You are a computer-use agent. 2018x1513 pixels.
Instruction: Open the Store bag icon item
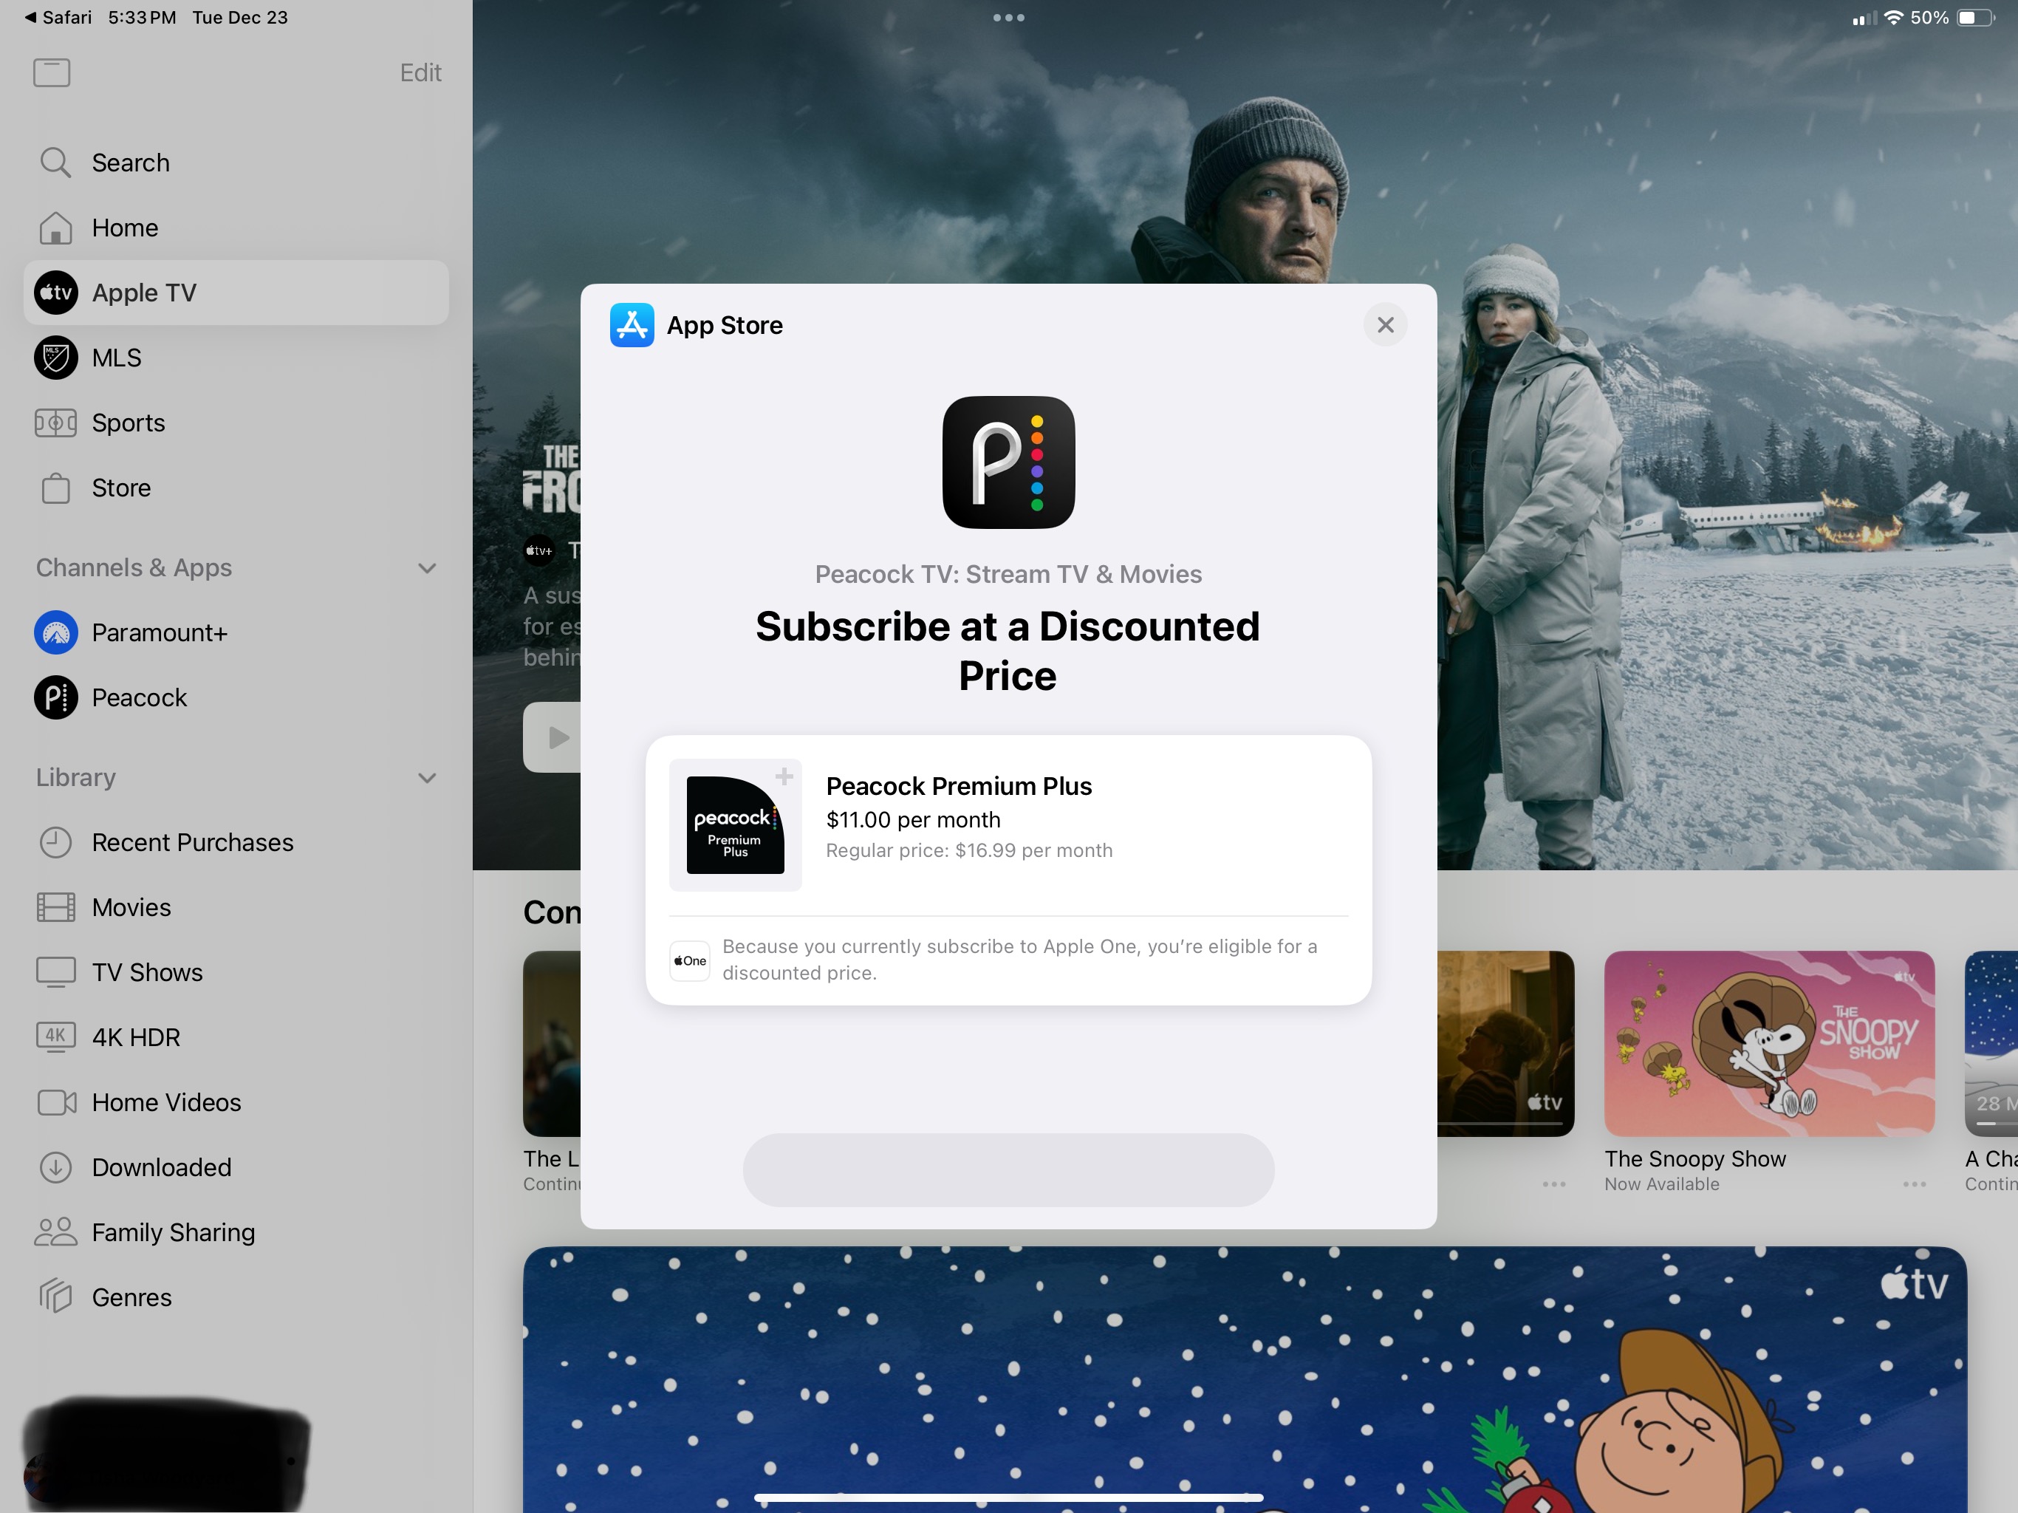[55, 488]
